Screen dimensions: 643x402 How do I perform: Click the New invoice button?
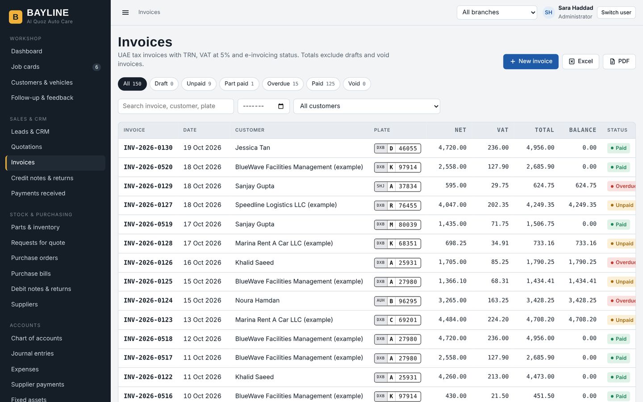(531, 62)
